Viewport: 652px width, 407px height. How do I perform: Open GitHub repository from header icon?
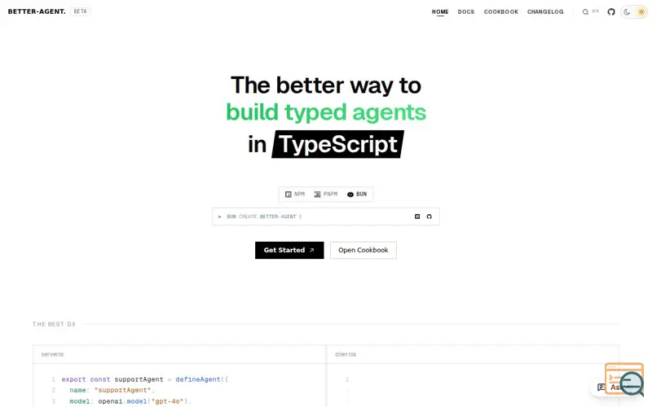click(x=610, y=12)
